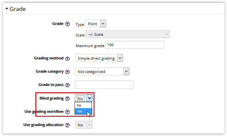This screenshot has width=227, height=136.
Task: Select Yes in the Blind grading list
Action: 83,111
